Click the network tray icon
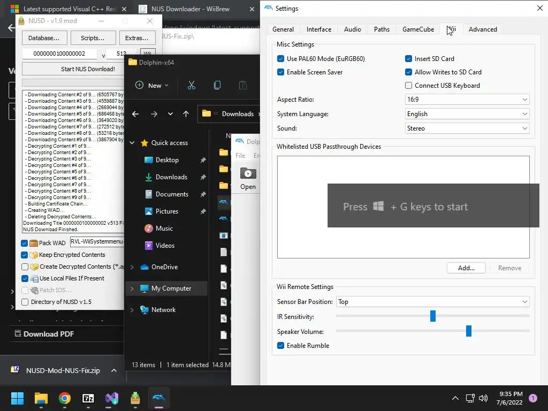The width and height of the screenshot is (548, 411). 470,398
